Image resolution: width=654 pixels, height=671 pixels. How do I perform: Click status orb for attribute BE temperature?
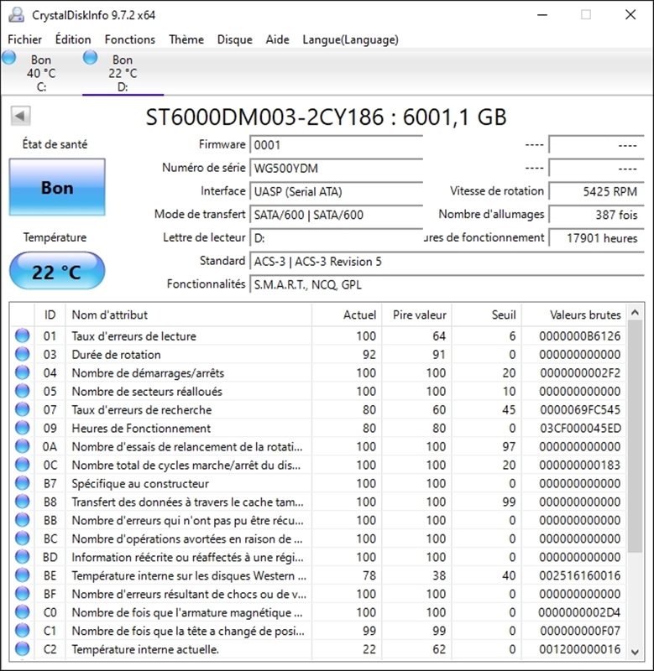[x=22, y=576]
